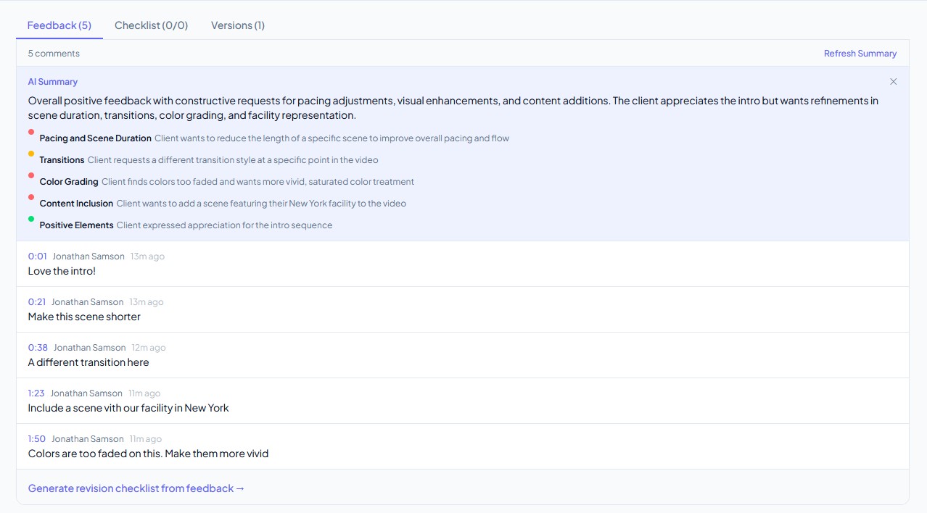Select the "A different transition here" comment
927x513 pixels.
88,362
